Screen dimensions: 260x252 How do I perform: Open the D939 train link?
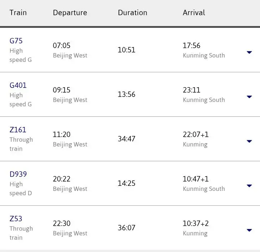18,174
